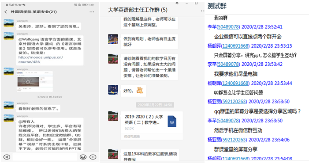Viewport: 309px width, 163px height.
Task: Click the 592120263 QQ number link at 23:53:50
Action: [234, 102]
